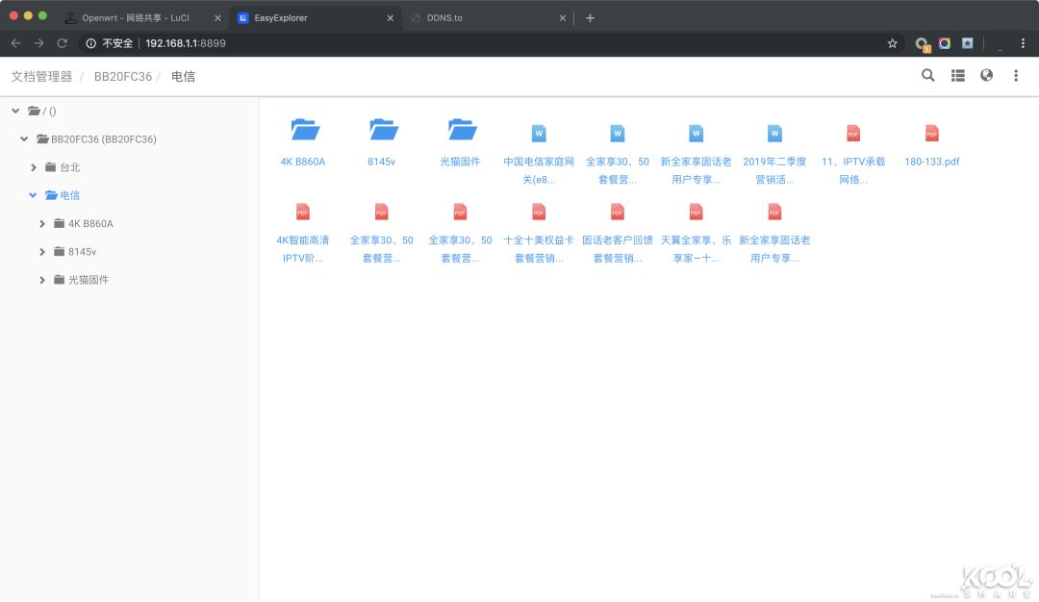The width and height of the screenshot is (1039, 602).
Task: Bookmark this page with star icon
Action: click(892, 43)
